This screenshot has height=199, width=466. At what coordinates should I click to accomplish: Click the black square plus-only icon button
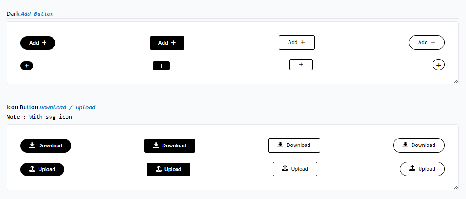pyautogui.click(x=161, y=66)
